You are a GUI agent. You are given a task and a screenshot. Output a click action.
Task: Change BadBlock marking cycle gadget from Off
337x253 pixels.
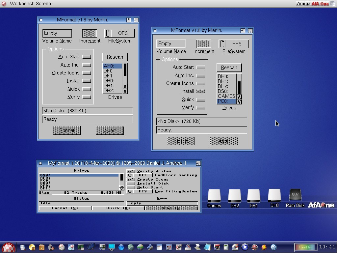pyautogui.click(x=139, y=175)
